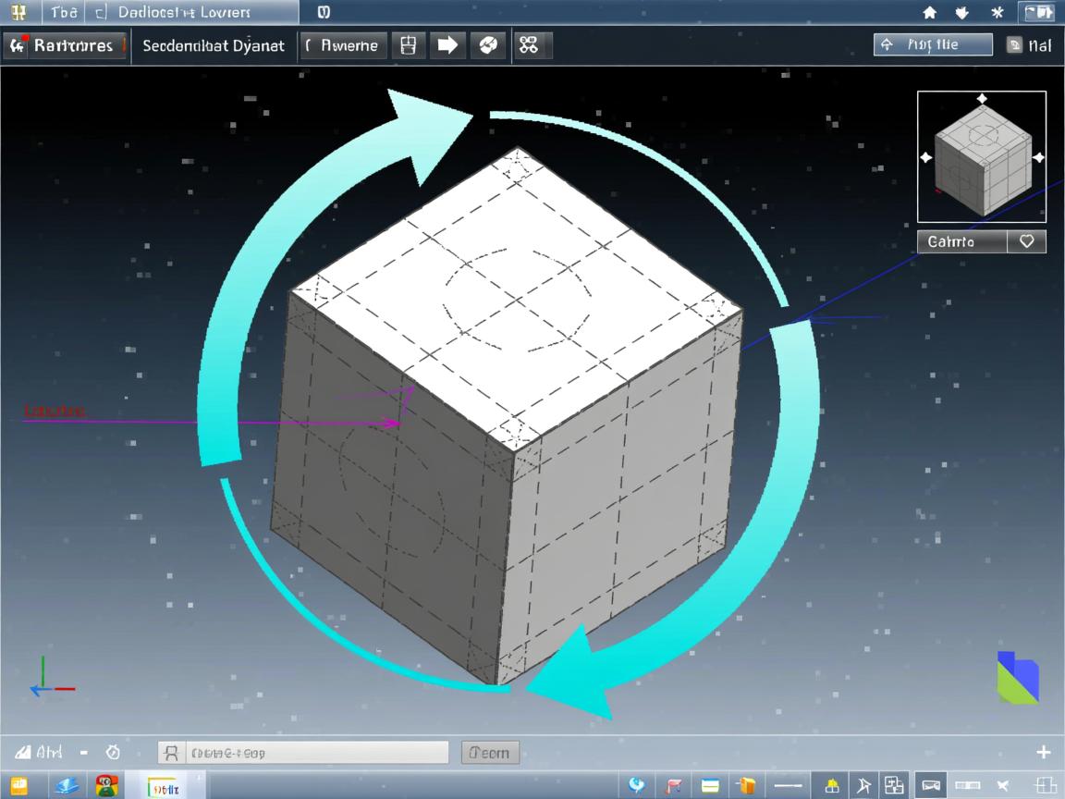Click the top diamond handle on the cube preview
The width and height of the screenshot is (1065, 799).
pyautogui.click(x=982, y=99)
